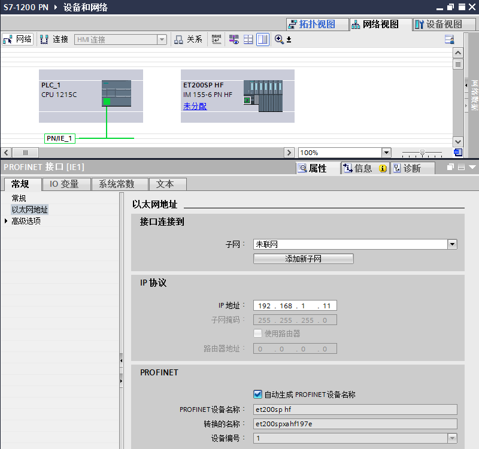The height and width of the screenshot is (449, 479).
Task: Select the 网络 (Network) mode button
Action: click(x=18, y=40)
